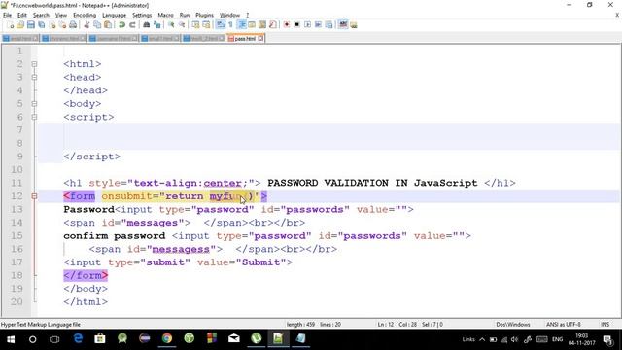Click the Copy toolbar icon
The width and height of the screenshot is (622, 350).
97,25
